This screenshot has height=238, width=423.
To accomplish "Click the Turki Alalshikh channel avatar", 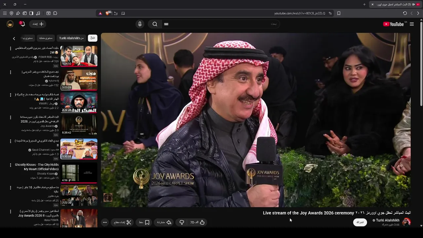I will (406, 222).
